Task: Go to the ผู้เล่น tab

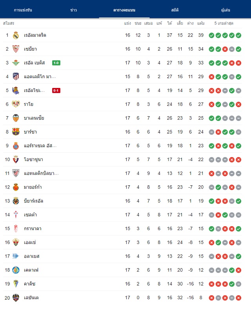Action: click(226, 10)
